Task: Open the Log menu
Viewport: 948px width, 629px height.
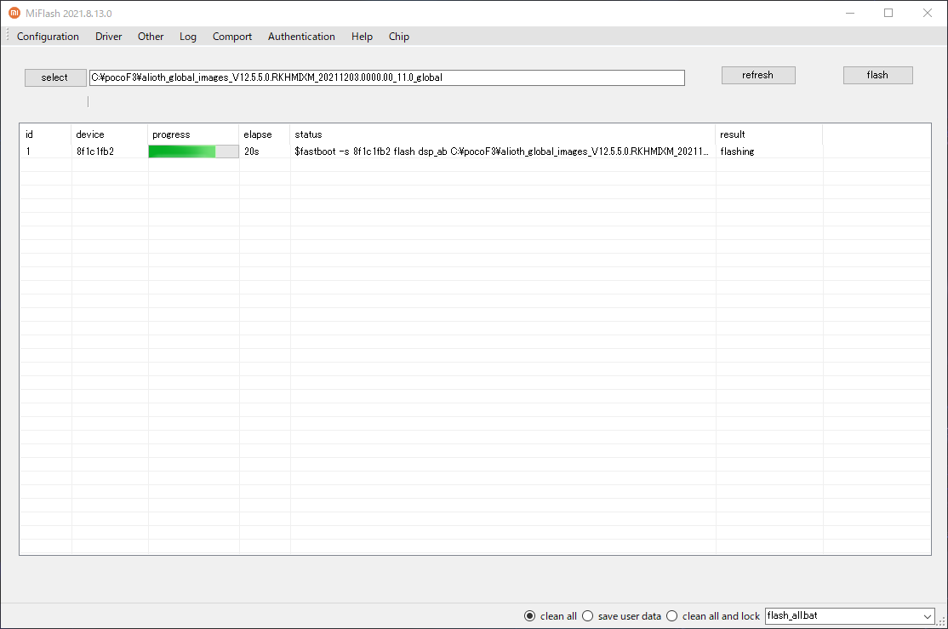Action: click(188, 37)
